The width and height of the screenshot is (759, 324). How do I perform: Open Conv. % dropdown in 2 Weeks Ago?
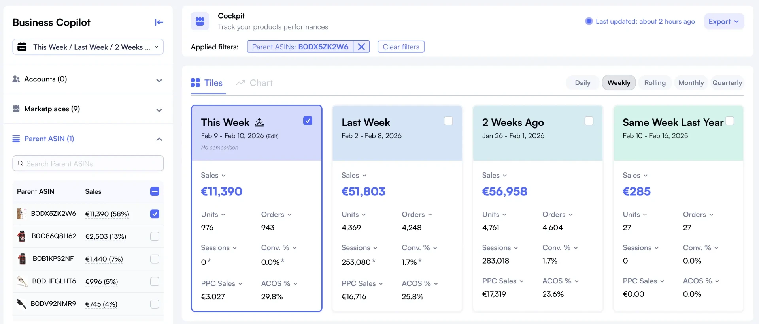[560, 247]
